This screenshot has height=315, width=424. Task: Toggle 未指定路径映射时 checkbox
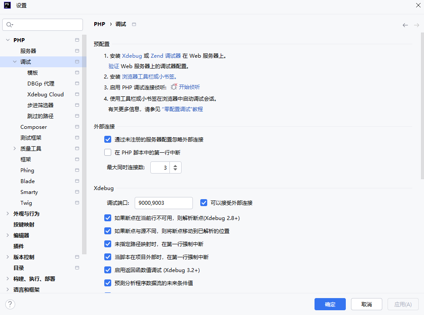[108, 244]
